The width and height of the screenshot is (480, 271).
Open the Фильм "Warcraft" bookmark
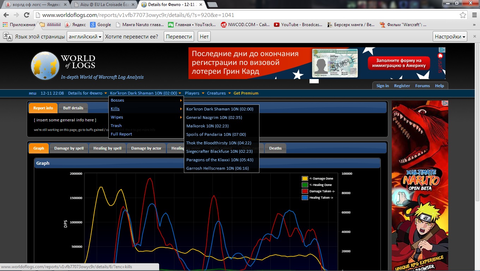coord(403,25)
